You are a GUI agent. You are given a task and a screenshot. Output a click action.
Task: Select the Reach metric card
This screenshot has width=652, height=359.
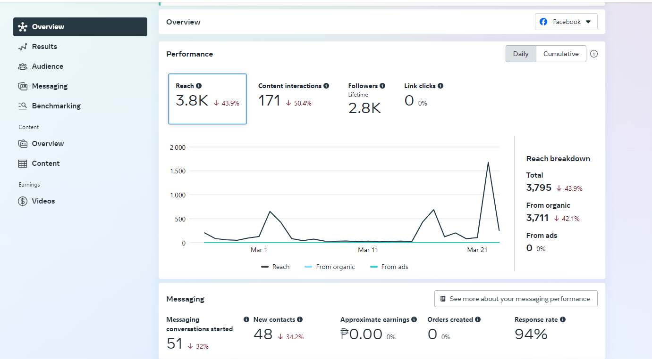pyautogui.click(x=207, y=99)
